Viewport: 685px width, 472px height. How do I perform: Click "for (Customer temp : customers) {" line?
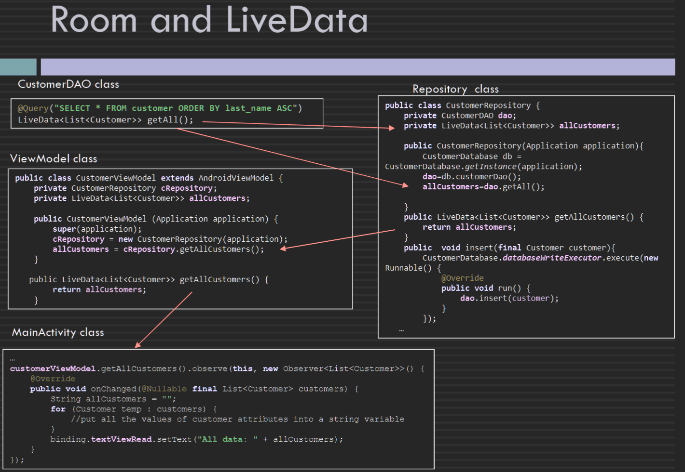(134, 409)
